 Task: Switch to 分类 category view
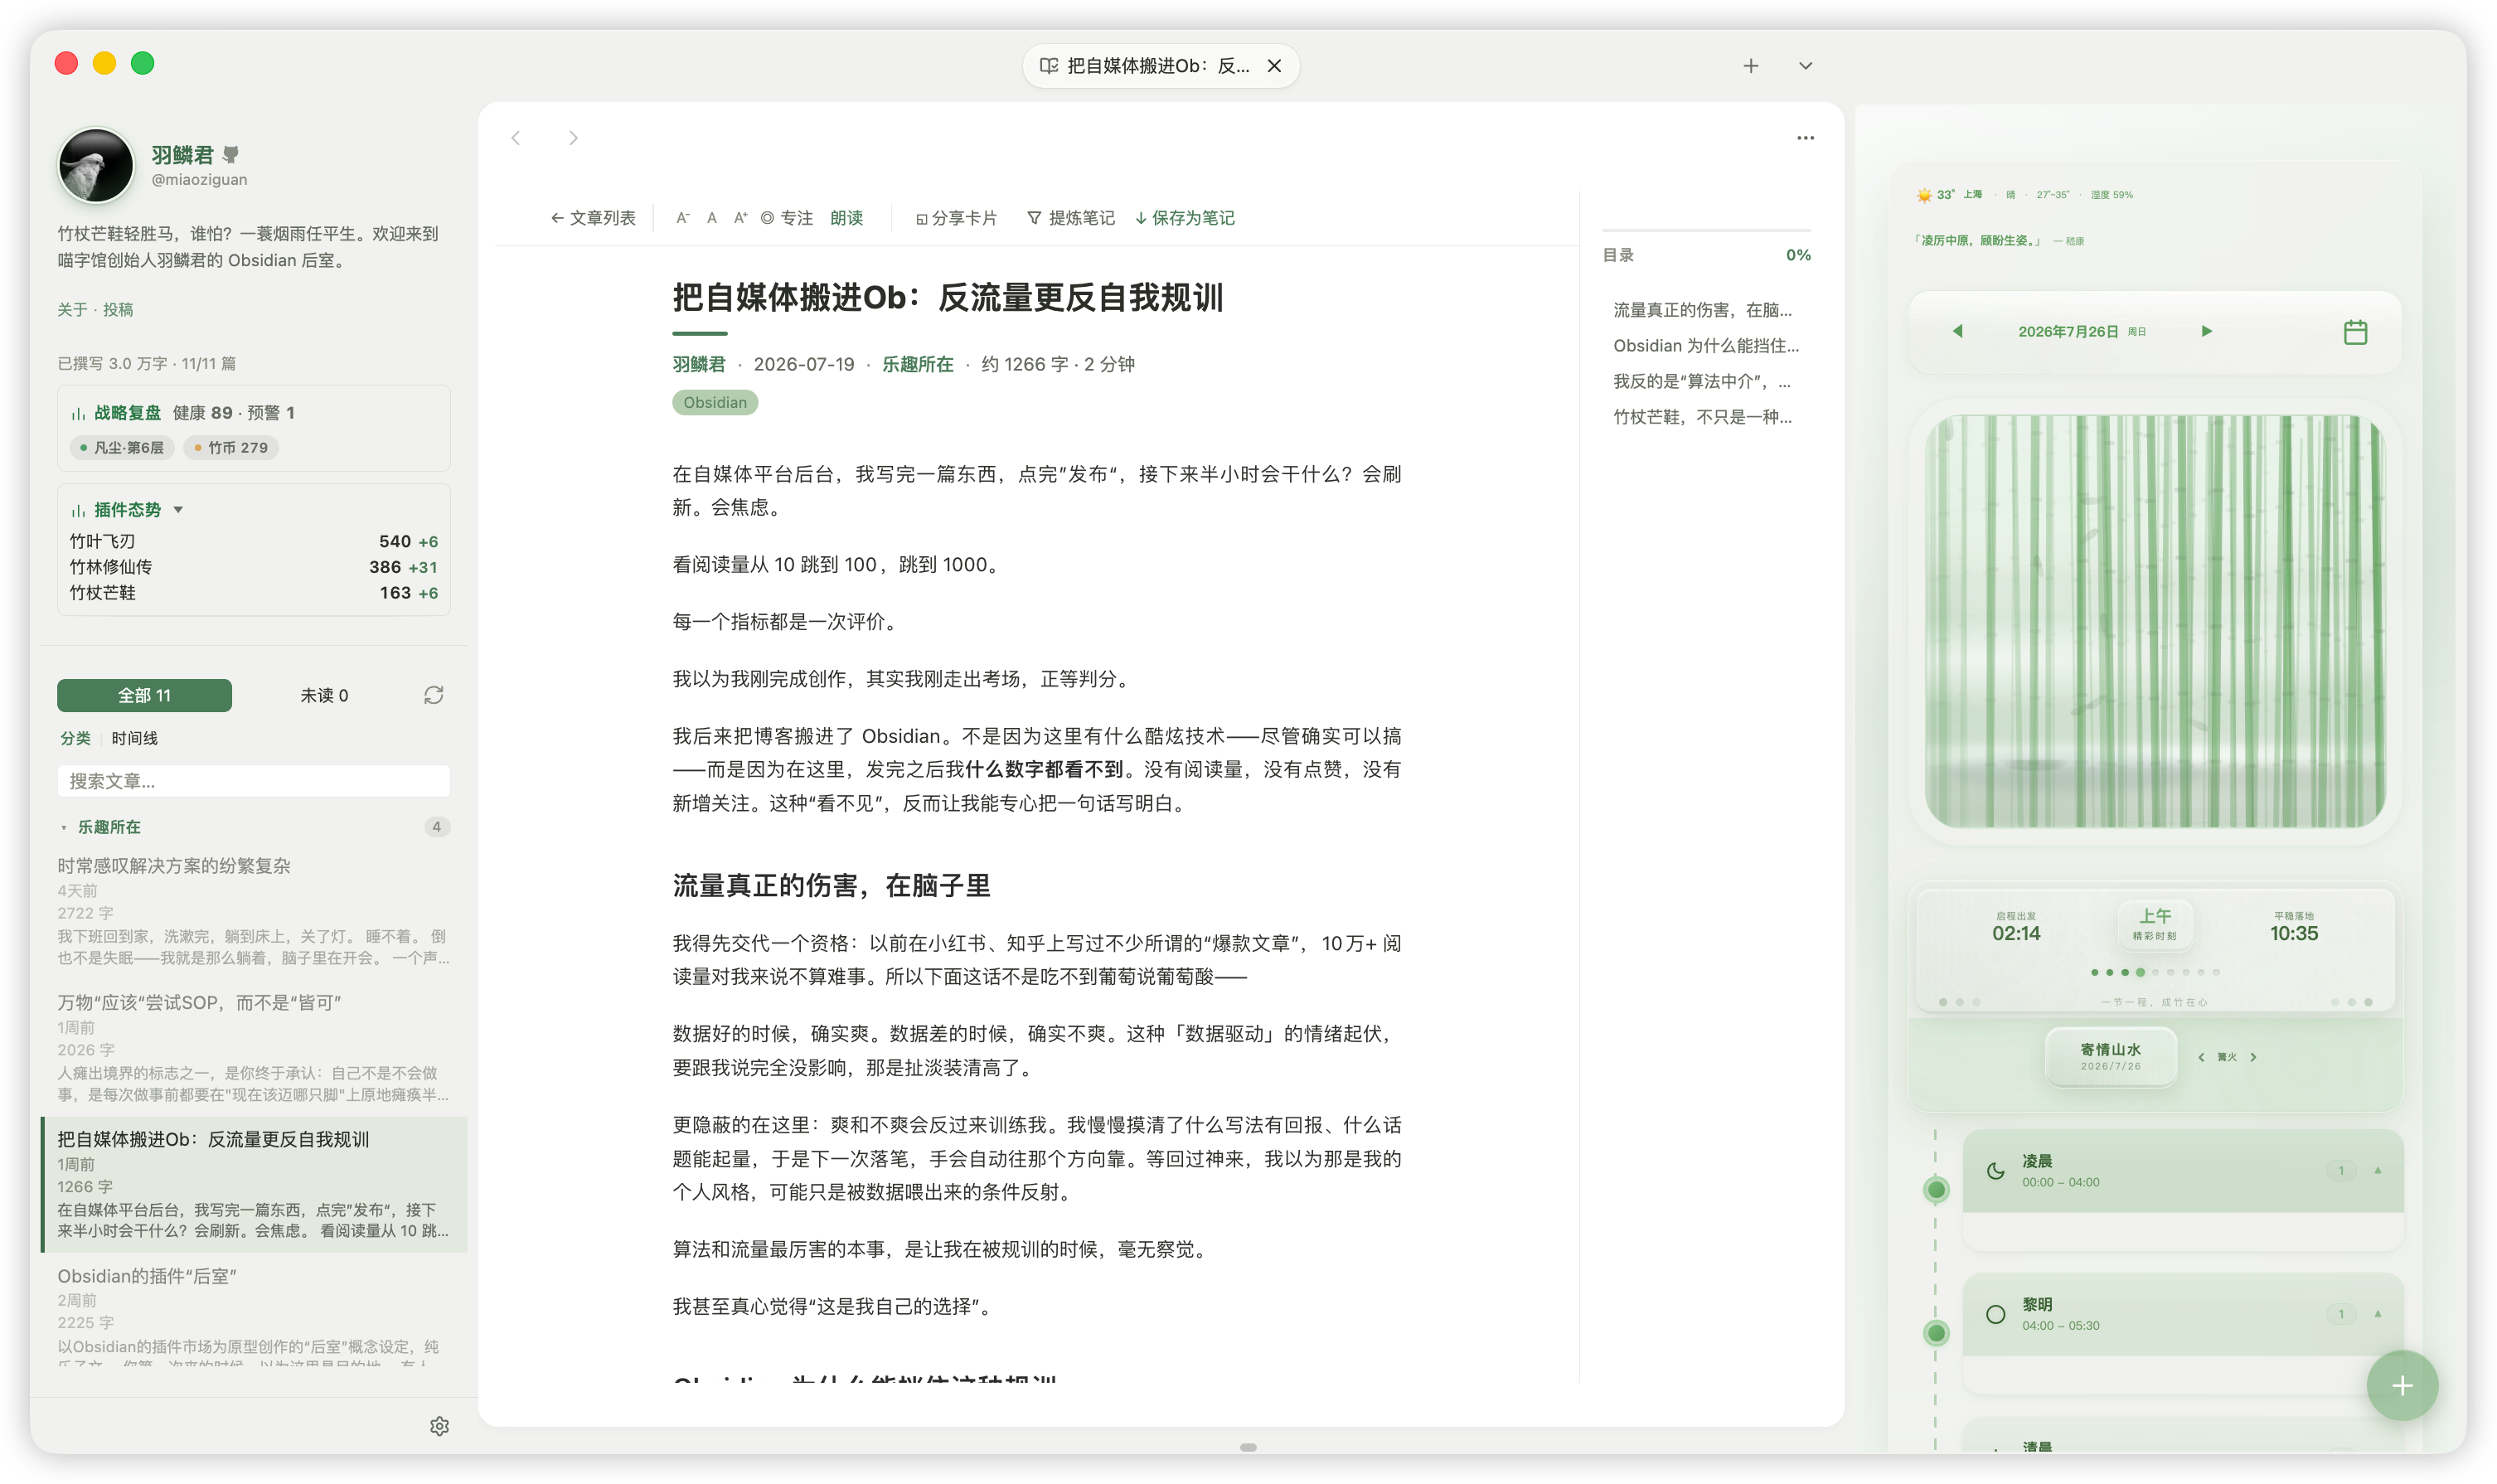[75, 738]
